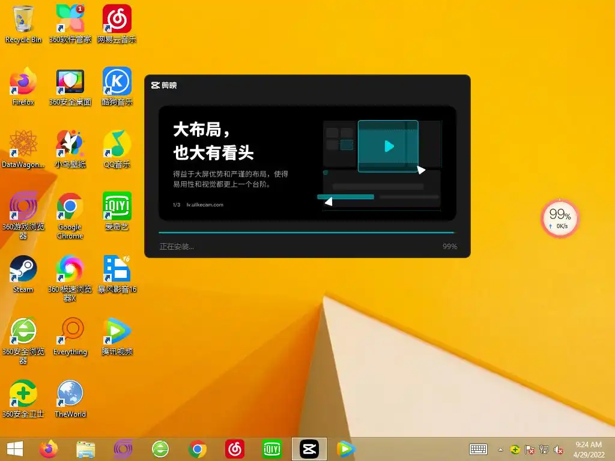
Task: Open 爱奇艺 from the taskbar
Action: click(x=272, y=449)
